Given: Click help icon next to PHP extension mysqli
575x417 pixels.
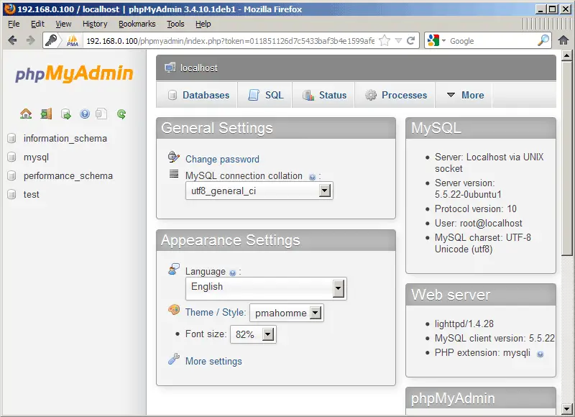Looking at the screenshot, I should point(540,354).
